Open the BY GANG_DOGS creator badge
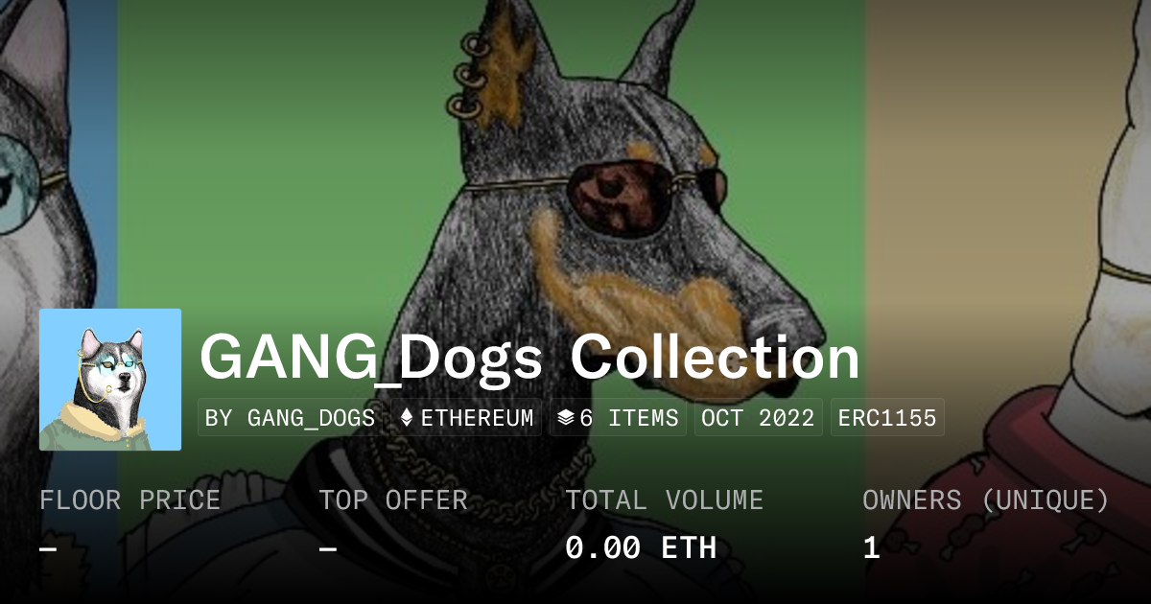This screenshot has height=604, width=1151. 291,418
